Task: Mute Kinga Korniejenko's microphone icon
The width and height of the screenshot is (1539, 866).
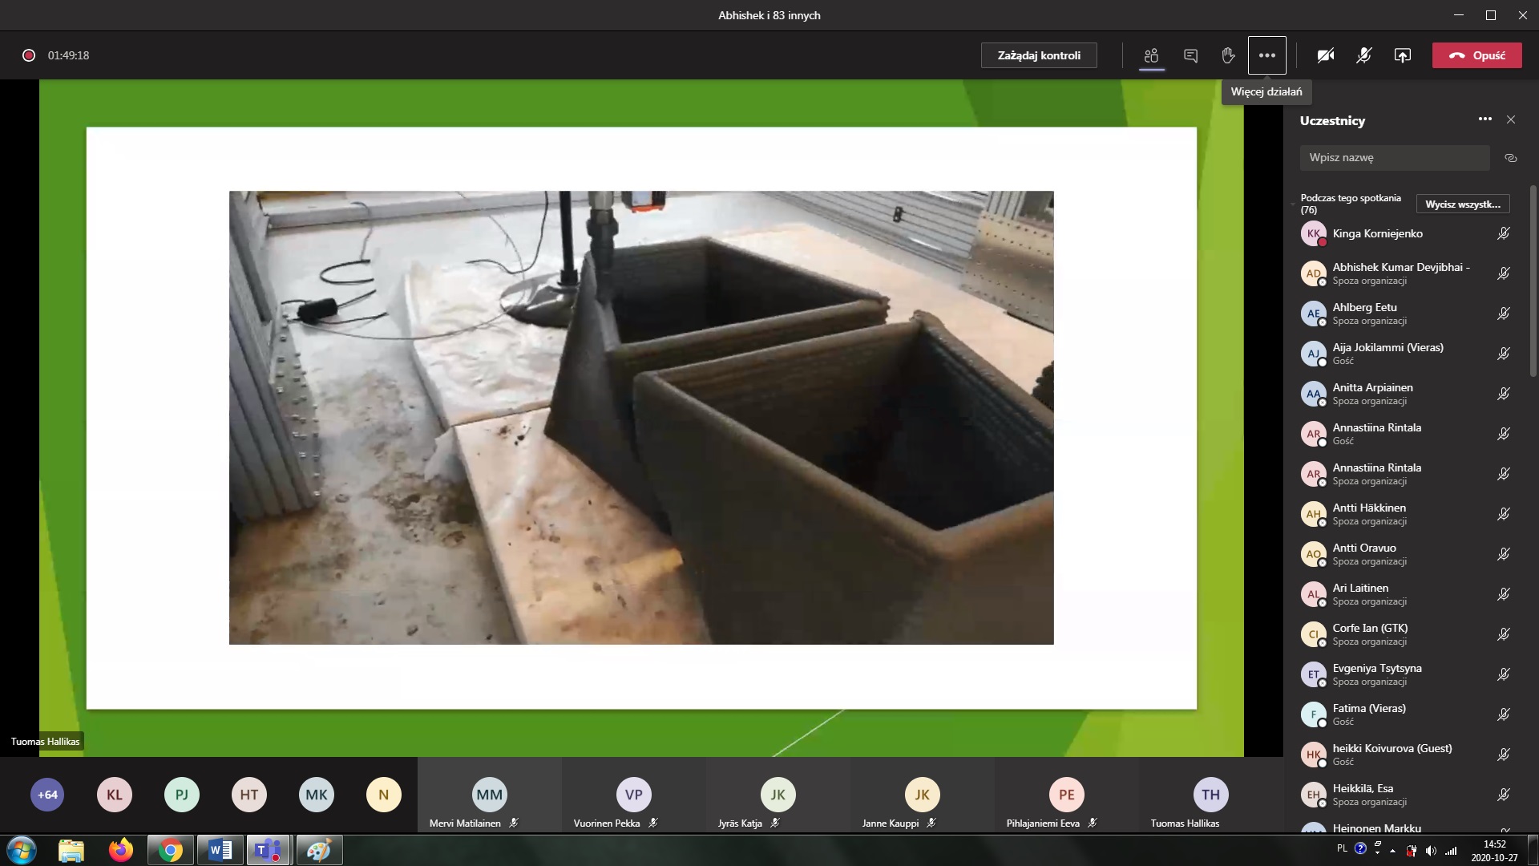Action: tap(1503, 233)
